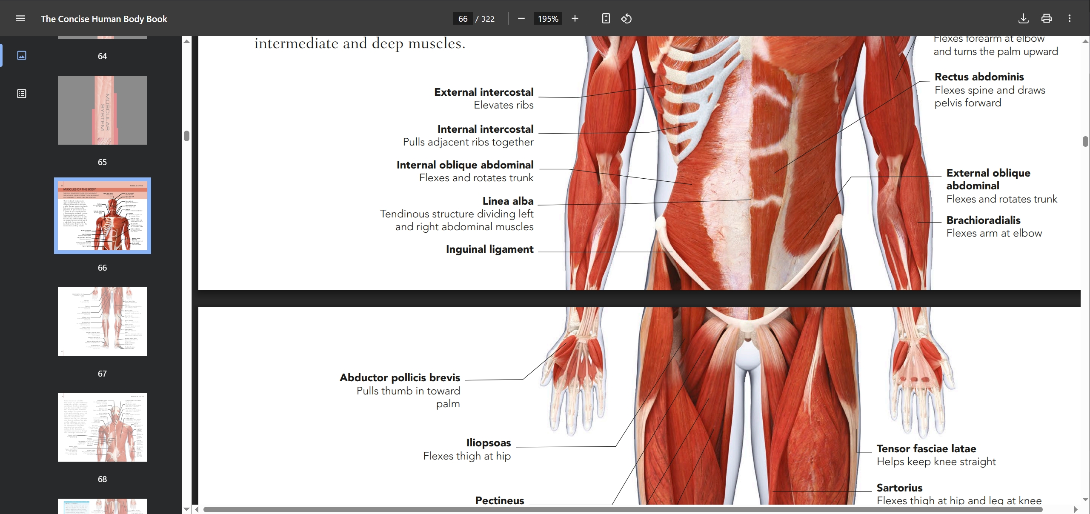Click the page 64 thumbnail number label
This screenshot has width=1090, height=514.
pyautogui.click(x=102, y=56)
